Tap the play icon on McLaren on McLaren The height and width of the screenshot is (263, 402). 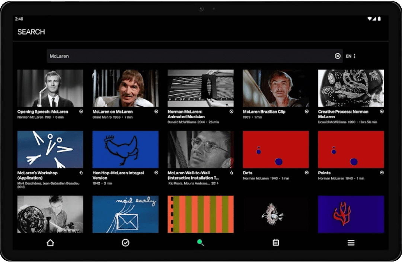click(x=156, y=112)
